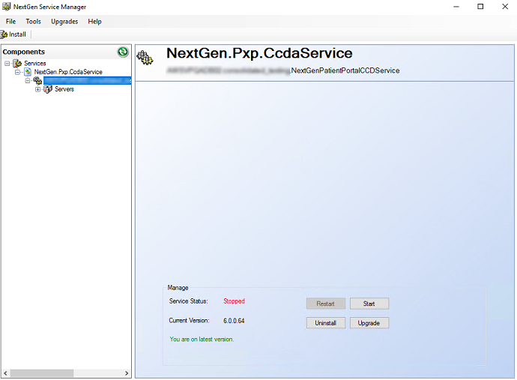Click the gears icon beside highlighted tree row
The image size is (517, 380).
pyautogui.click(x=37, y=80)
